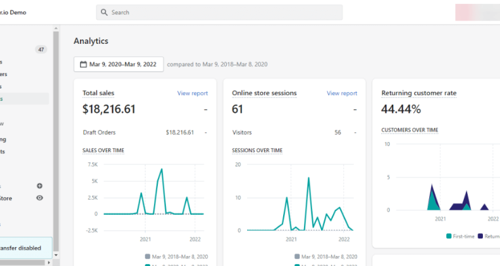
Task: Open the blurred account menu at top right
Action: tap(476, 12)
